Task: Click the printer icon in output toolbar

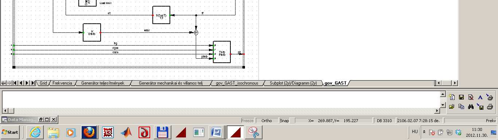Action: [490, 106]
